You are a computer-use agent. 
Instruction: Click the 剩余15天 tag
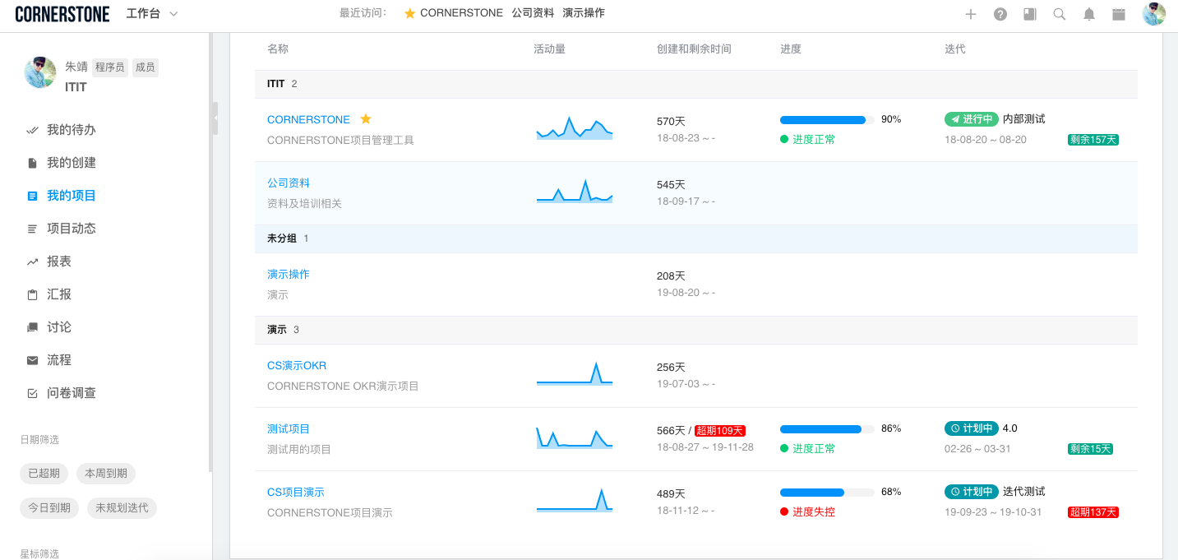[x=1090, y=449]
